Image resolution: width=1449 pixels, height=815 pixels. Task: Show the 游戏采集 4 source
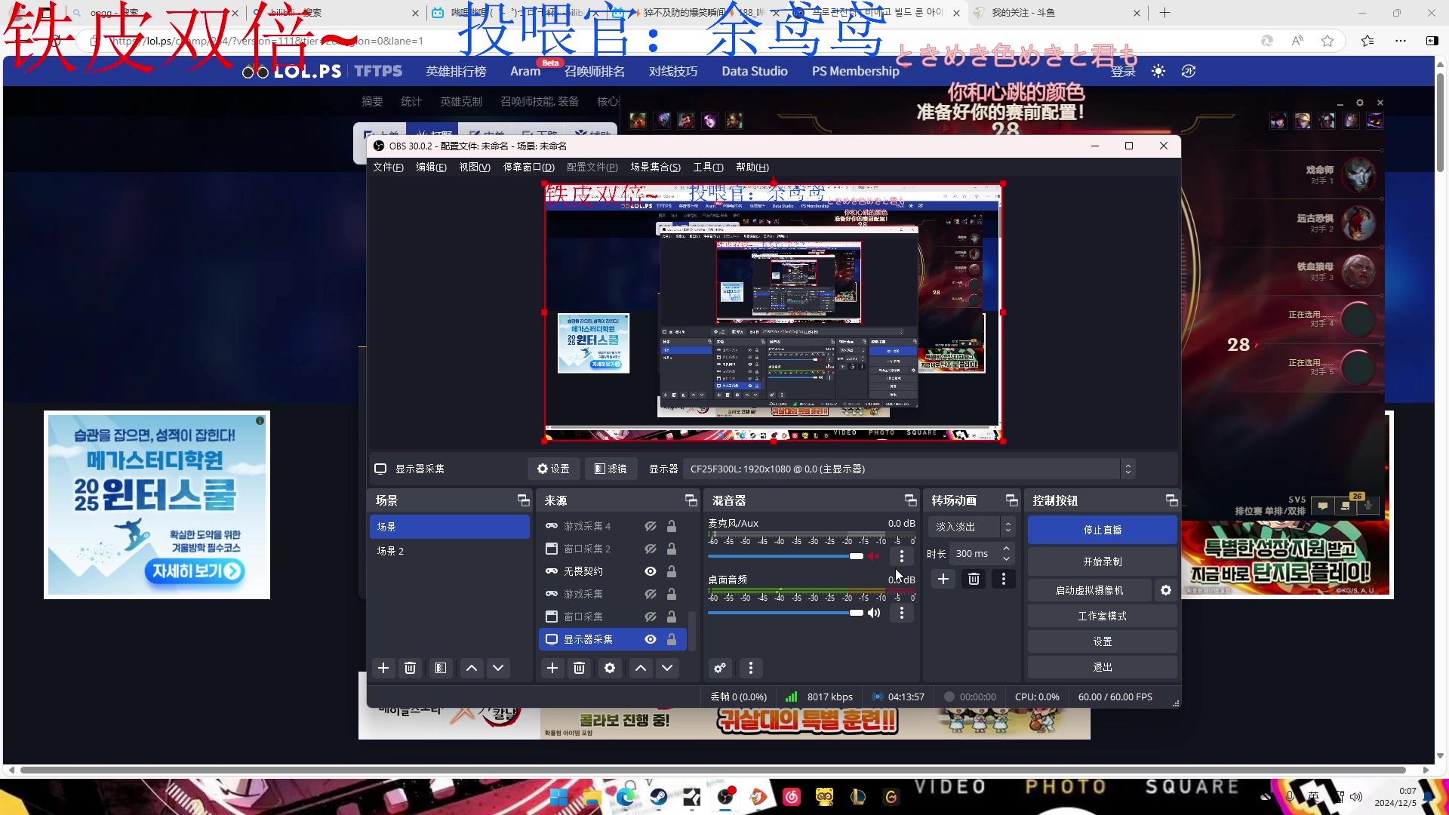click(x=650, y=526)
